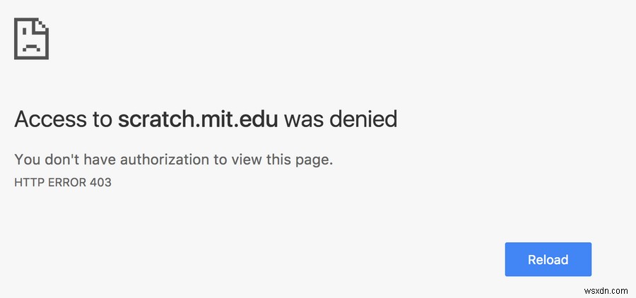Click the word "Access" in the heading
This screenshot has height=298, width=636.
(48, 119)
